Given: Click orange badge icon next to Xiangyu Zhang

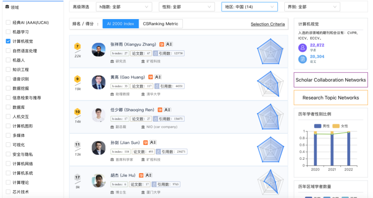Looking at the screenshot, I should click(161, 44).
